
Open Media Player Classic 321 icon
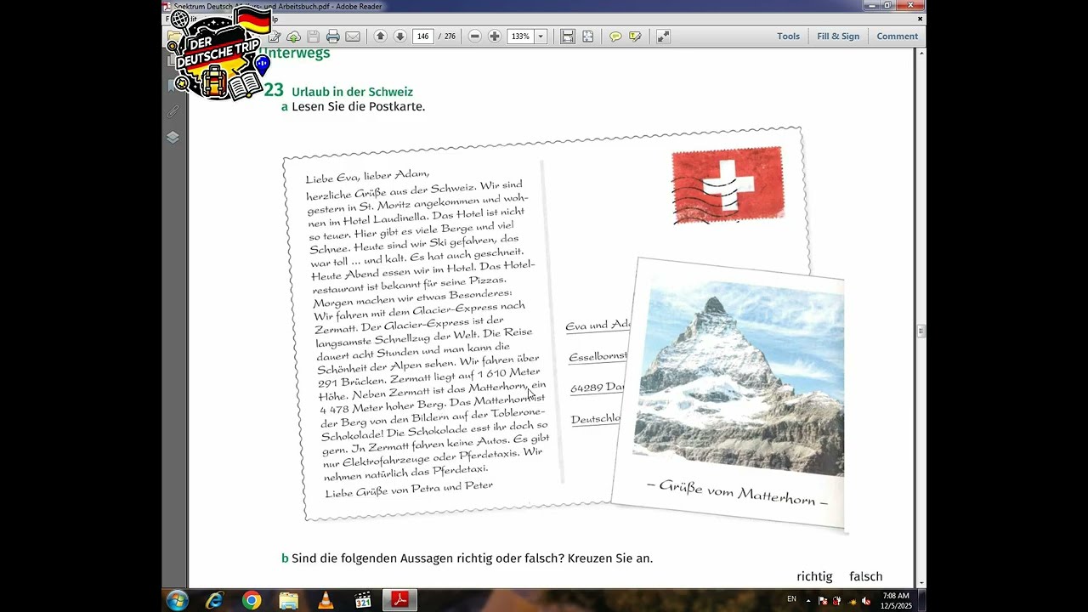tap(363, 601)
